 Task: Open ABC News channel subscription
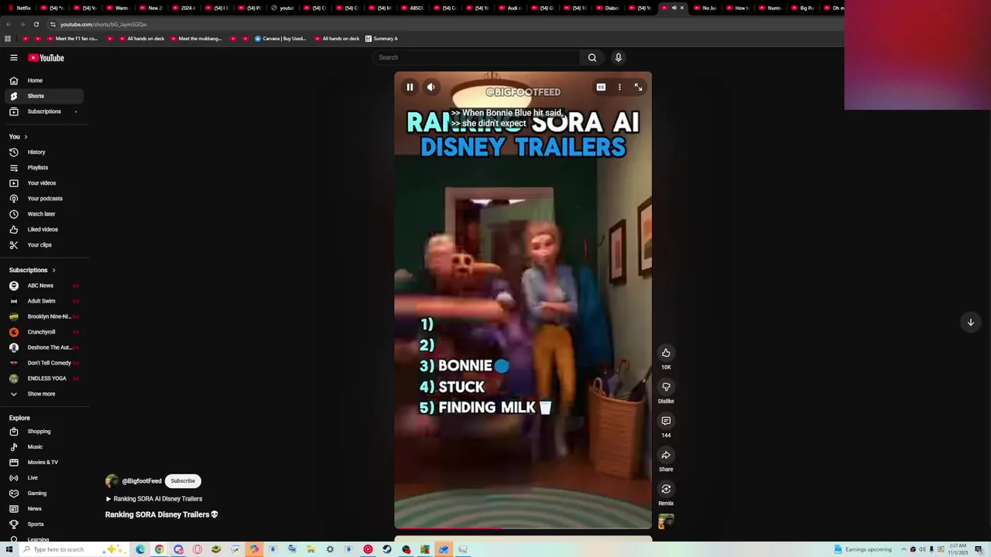pos(44,285)
